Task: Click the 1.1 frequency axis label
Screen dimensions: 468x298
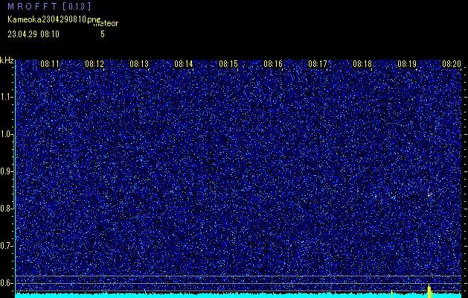Action: [7, 97]
